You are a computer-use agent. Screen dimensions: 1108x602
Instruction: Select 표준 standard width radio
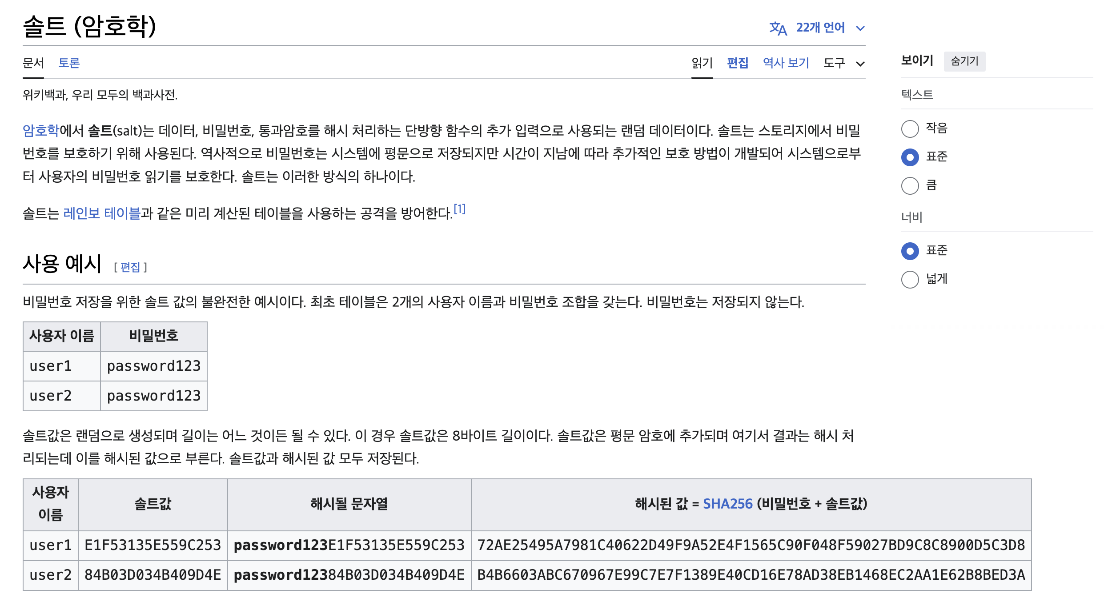pos(910,251)
